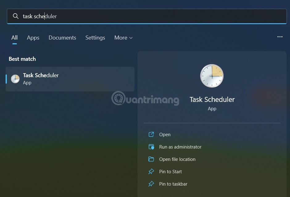This screenshot has height=197, width=290.
Task: Click the Pin to Start pin icon
Action: 151,171
